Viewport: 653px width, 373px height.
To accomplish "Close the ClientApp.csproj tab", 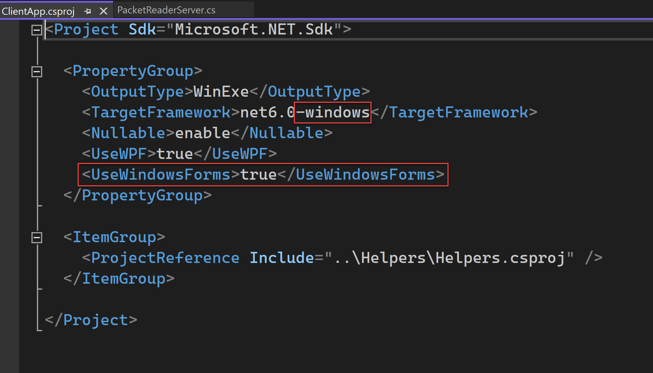I will click(x=103, y=10).
